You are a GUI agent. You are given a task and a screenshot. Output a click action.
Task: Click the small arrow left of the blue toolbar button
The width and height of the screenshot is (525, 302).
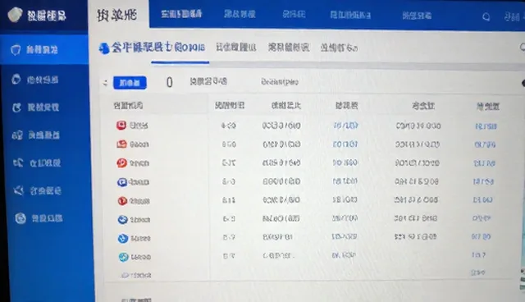pyautogui.click(x=105, y=83)
